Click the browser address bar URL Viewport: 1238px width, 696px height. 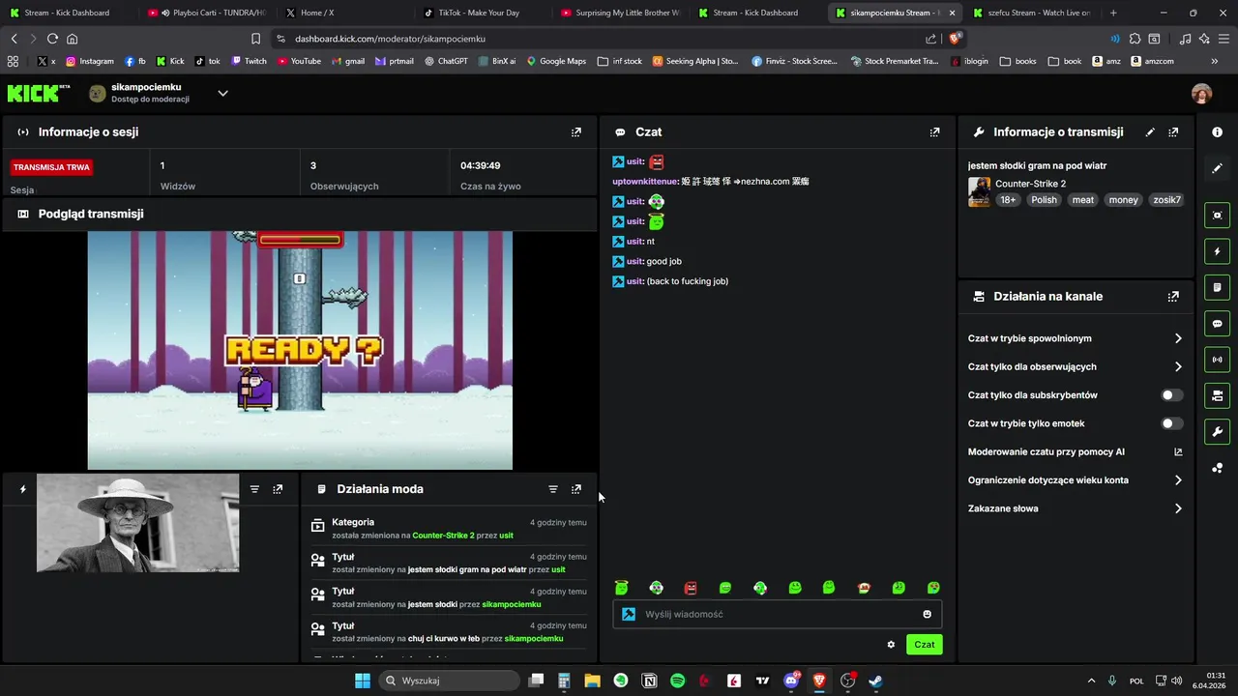point(390,39)
